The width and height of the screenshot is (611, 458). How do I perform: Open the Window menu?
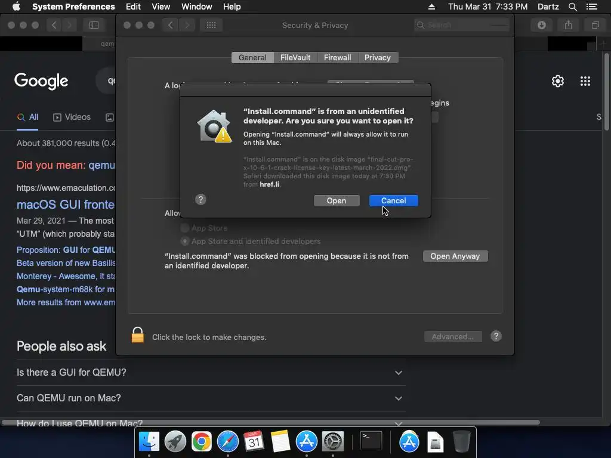point(197,7)
